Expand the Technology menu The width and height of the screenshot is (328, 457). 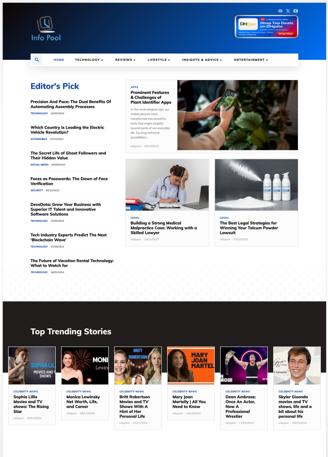pos(89,60)
